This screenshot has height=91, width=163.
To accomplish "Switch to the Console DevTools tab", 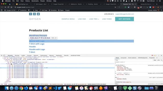I will point(29,55).
